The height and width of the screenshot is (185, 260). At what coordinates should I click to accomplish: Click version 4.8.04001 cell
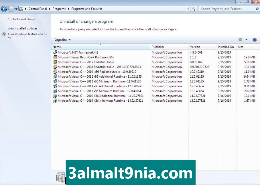(x=196, y=52)
